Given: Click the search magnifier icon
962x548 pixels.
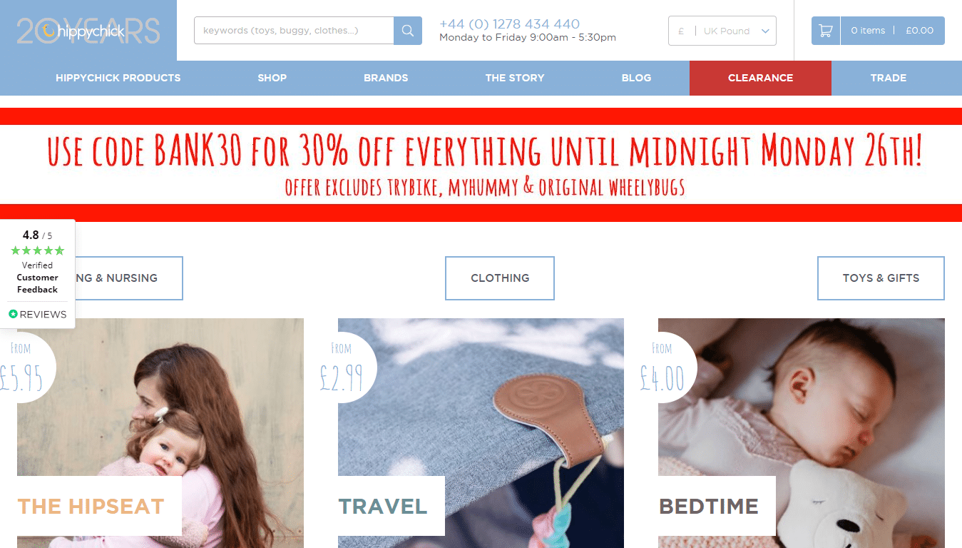Looking at the screenshot, I should 408,31.
